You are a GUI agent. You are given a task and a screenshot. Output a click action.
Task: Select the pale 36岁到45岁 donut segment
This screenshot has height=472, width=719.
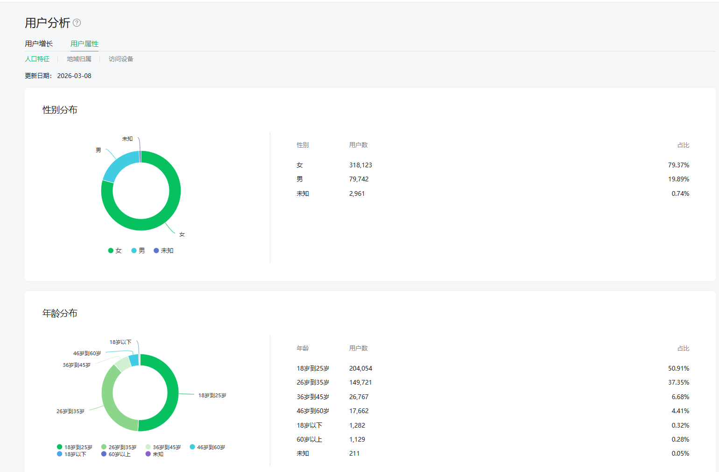coord(123,364)
